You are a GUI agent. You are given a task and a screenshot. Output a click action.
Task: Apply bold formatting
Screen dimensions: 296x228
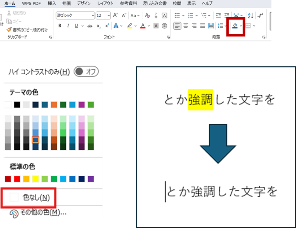click(60, 25)
